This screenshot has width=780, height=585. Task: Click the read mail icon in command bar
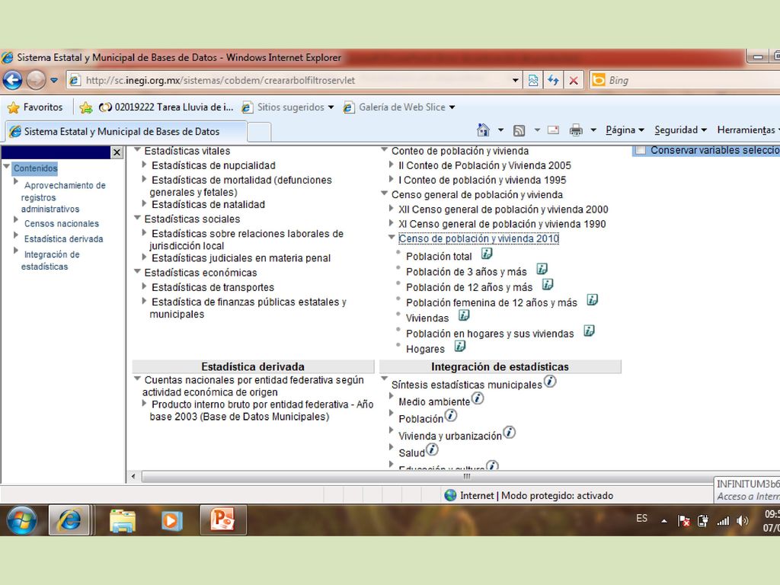click(x=553, y=130)
